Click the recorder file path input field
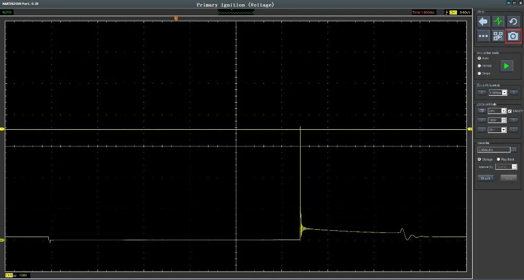524x280 pixels. [493, 150]
